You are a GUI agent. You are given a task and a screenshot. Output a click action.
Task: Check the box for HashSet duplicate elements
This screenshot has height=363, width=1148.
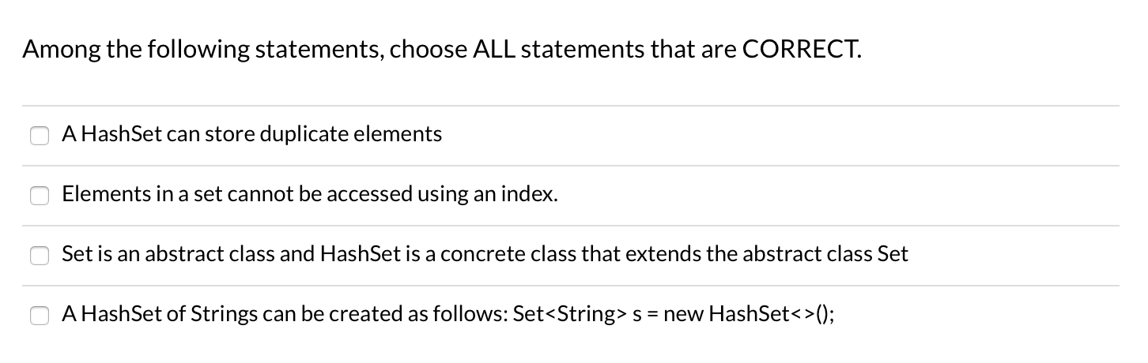(x=40, y=136)
